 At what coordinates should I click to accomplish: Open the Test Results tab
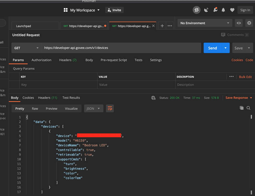point(71,97)
